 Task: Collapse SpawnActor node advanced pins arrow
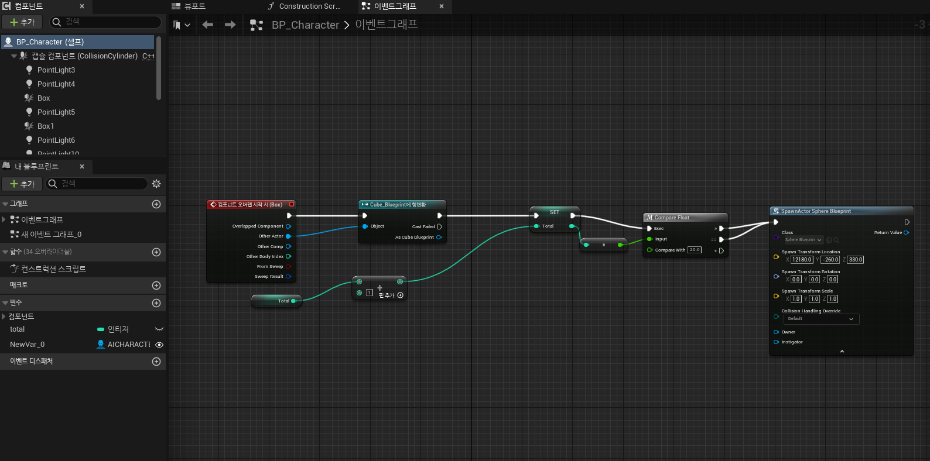pos(842,352)
